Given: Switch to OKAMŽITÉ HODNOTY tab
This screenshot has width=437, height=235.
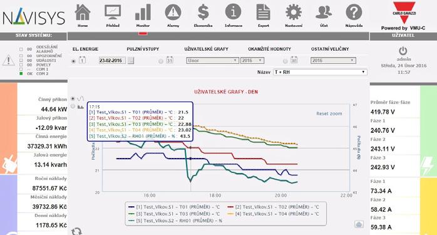Looking at the screenshot, I should tap(269, 49).
